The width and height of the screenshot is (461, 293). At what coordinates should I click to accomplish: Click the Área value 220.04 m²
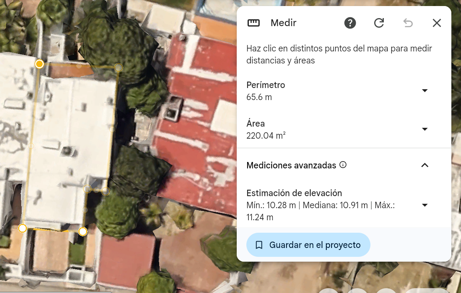(266, 135)
